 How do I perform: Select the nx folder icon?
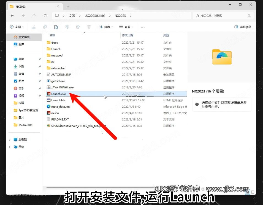(48, 62)
